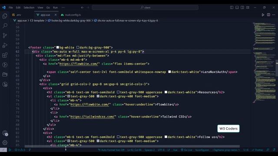Viewport: 278px width, 156px height.
Task: Go back with the left arrow
Action: click(x=82, y=8)
